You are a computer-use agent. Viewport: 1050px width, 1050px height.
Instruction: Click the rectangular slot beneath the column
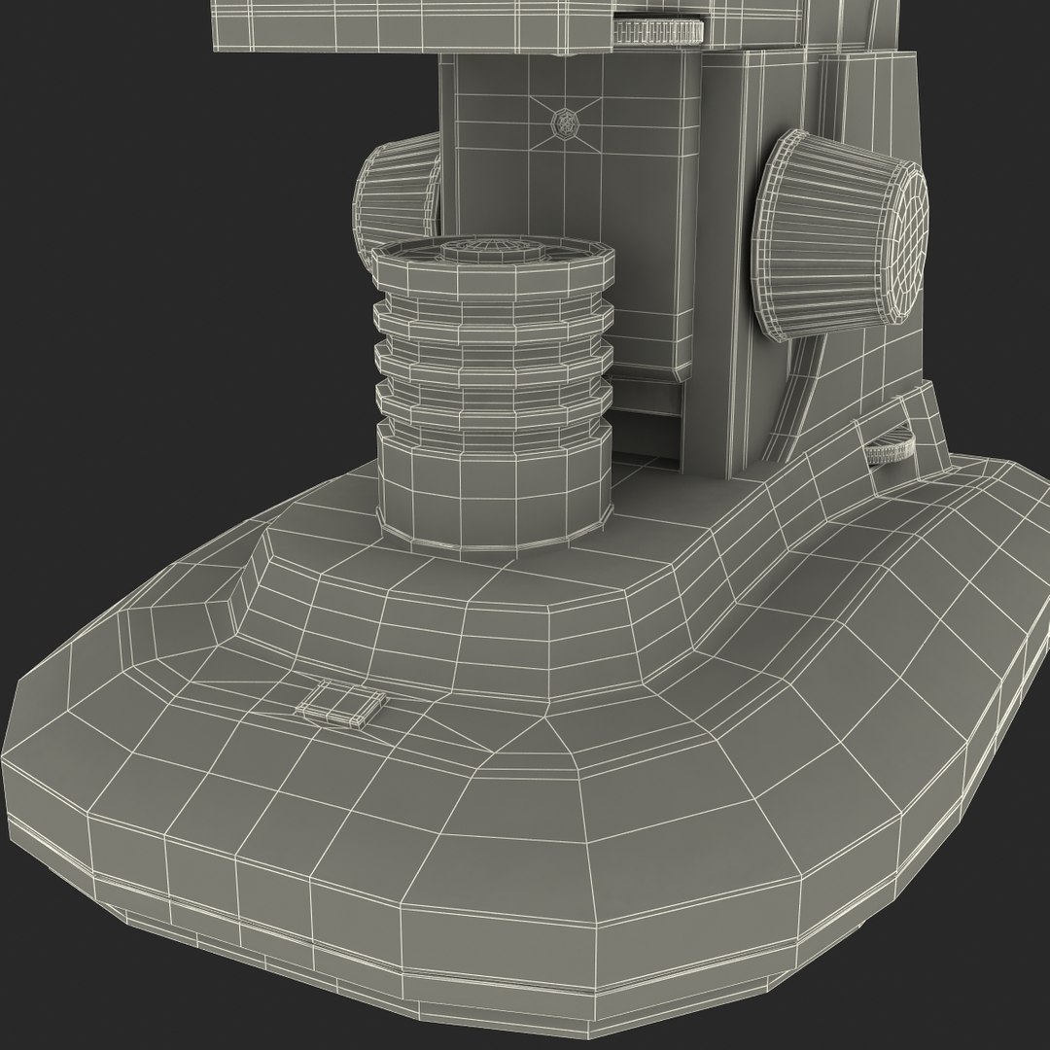pos(647,436)
